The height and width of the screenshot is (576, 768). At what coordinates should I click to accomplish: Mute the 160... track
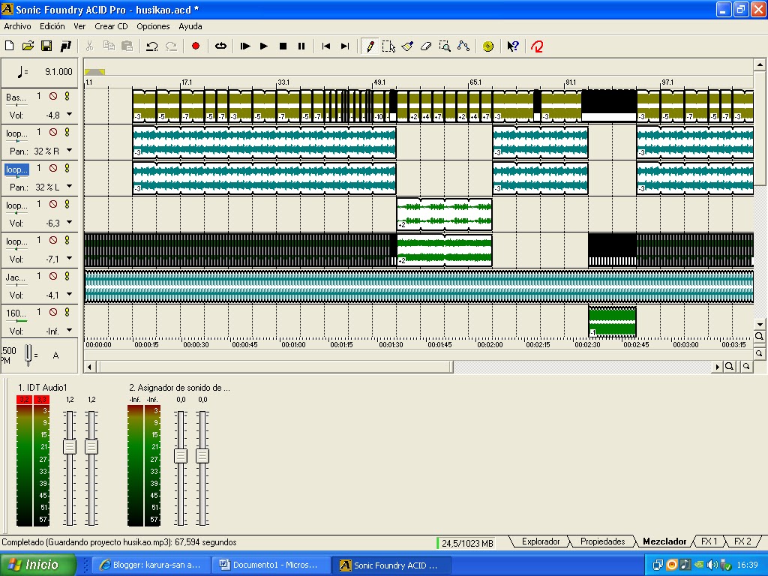53,313
